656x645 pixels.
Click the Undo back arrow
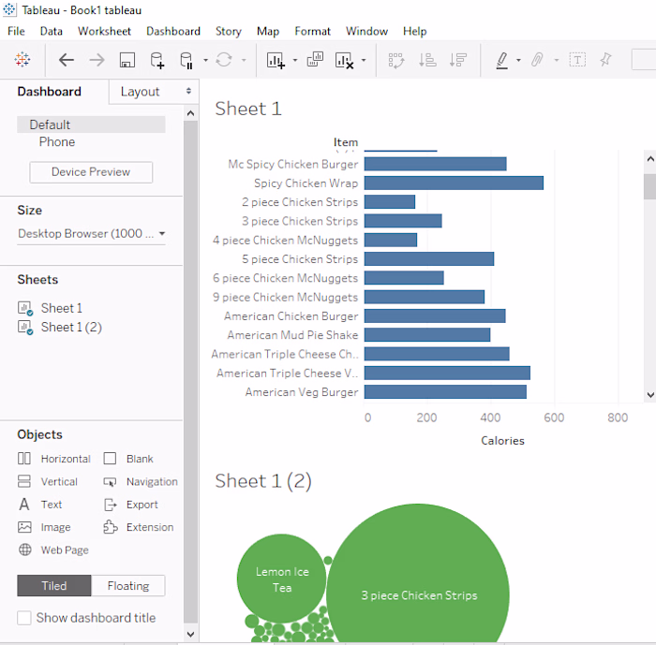tap(67, 60)
